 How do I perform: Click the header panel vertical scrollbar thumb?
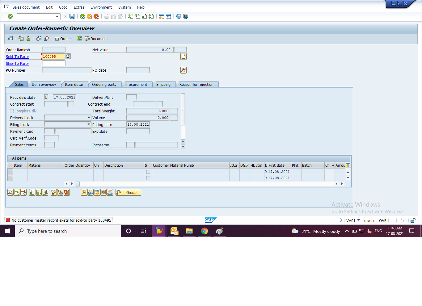click(183, 109)
